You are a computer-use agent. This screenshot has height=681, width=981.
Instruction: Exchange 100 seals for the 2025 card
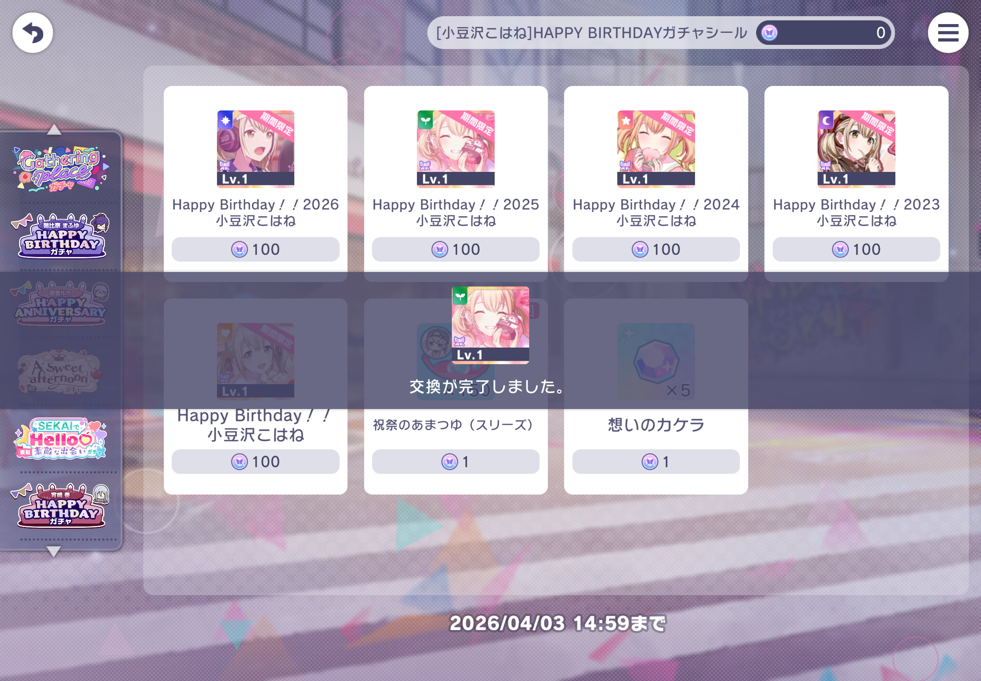click(456, 249)
